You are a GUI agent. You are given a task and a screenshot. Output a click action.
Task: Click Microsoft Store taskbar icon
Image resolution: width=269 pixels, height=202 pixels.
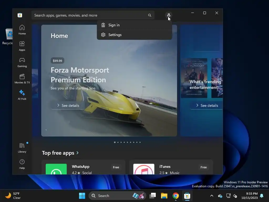[x=187, y=196]
